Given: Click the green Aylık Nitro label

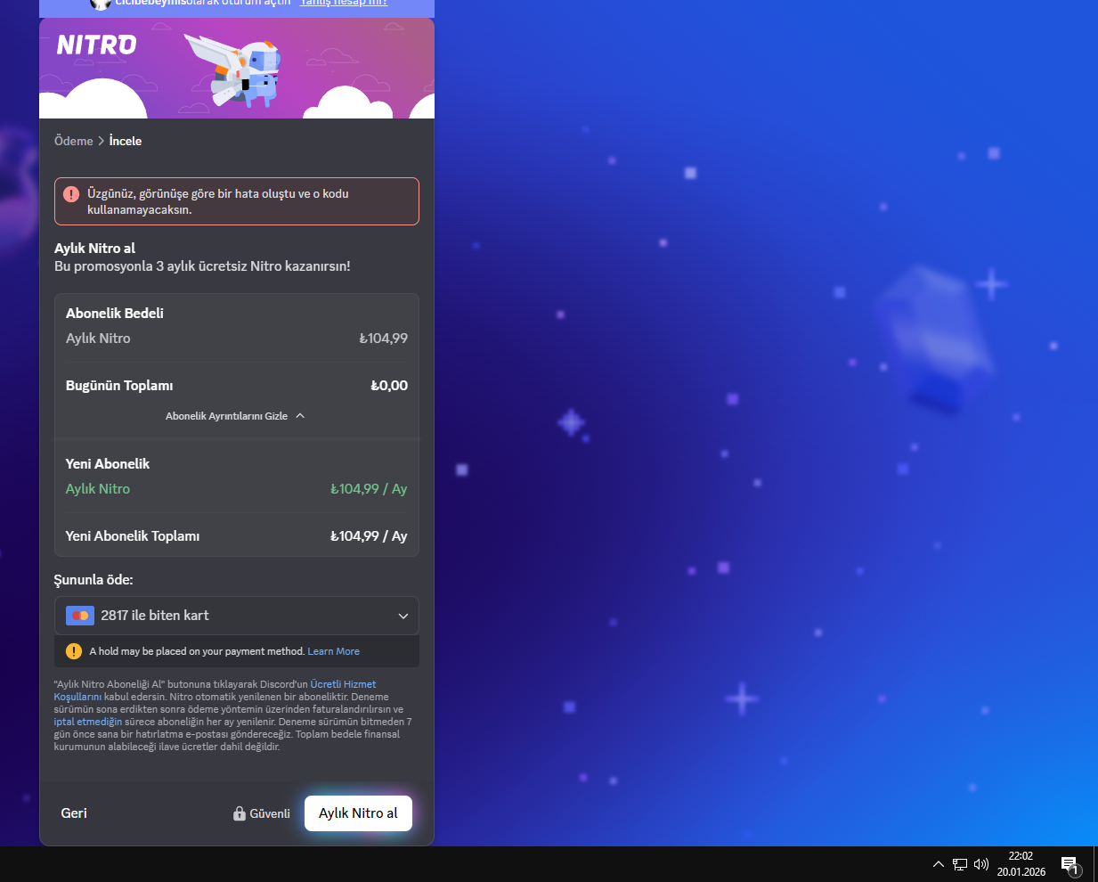Looking at the screenshot, I should click(x=98, y=489).
